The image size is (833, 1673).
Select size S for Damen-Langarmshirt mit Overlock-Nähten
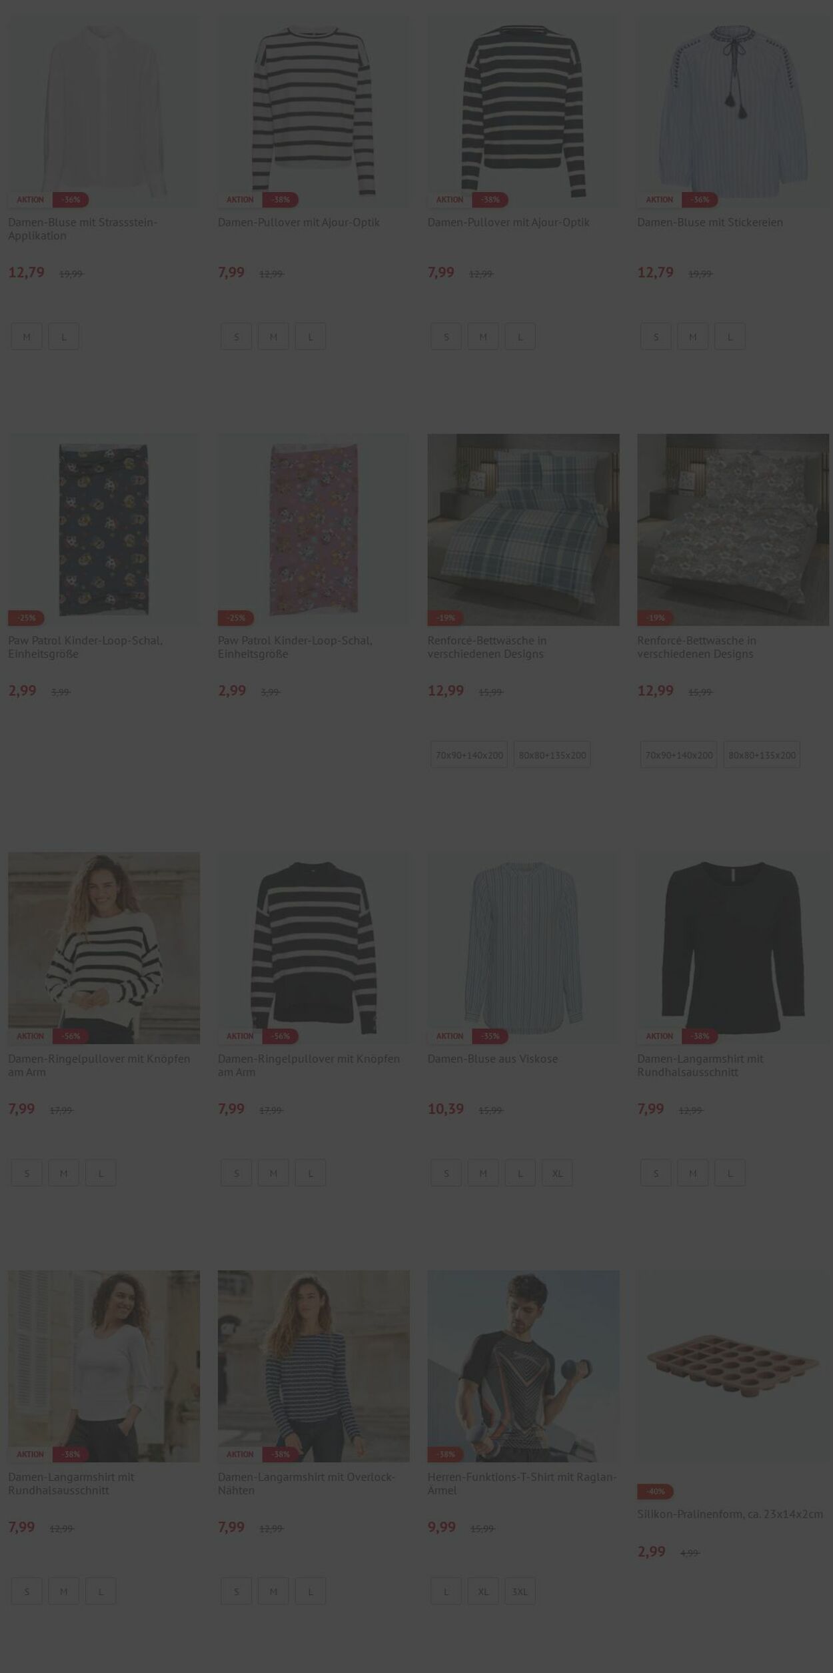pos(236,1591)
